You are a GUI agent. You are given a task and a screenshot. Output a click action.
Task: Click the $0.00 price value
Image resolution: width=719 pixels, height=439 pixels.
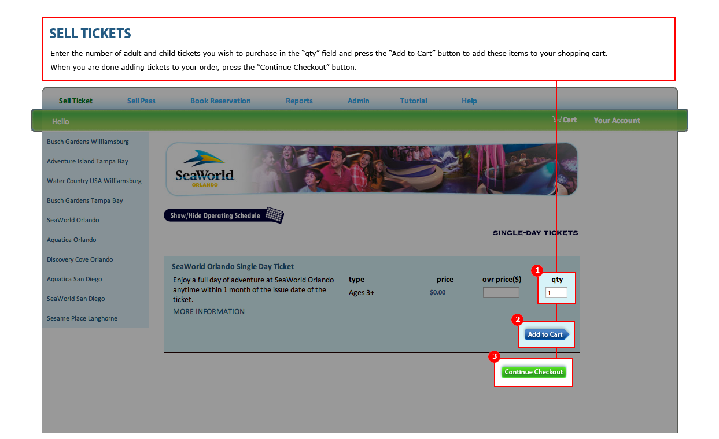[x=438, y=292]
